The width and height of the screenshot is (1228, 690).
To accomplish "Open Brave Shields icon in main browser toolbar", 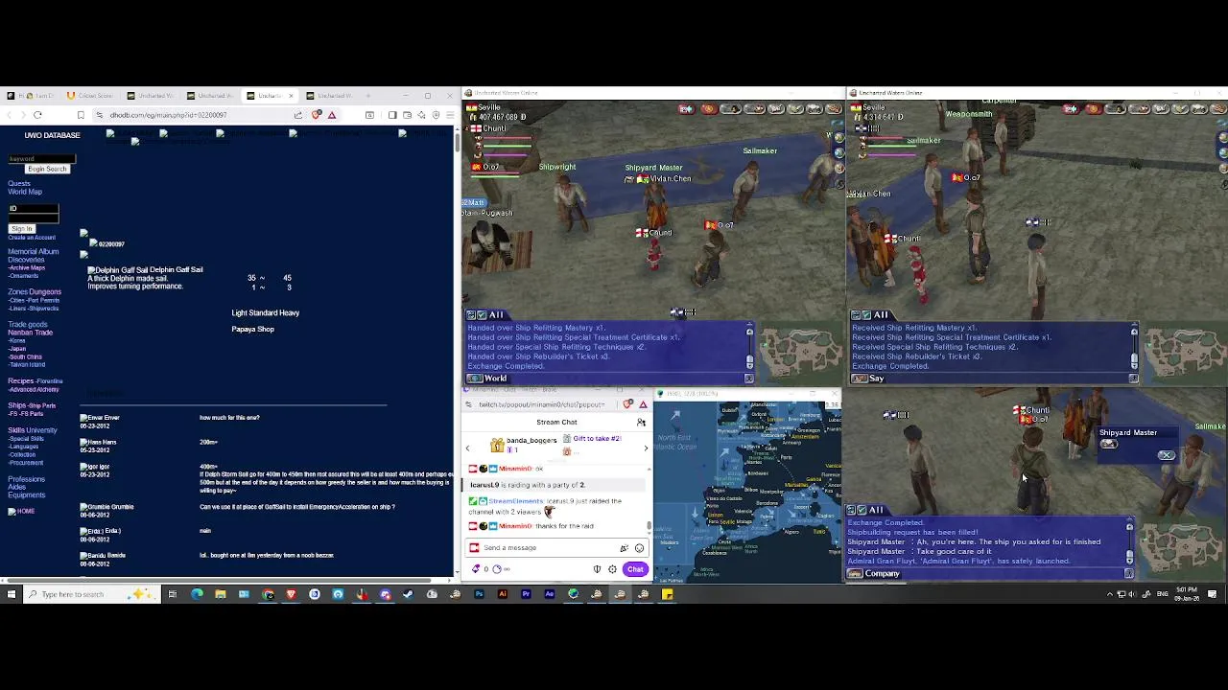I will point(316,115).
